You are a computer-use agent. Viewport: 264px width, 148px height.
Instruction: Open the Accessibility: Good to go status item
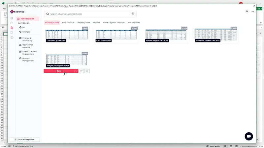pyautogui.click(x=23, y=146)
